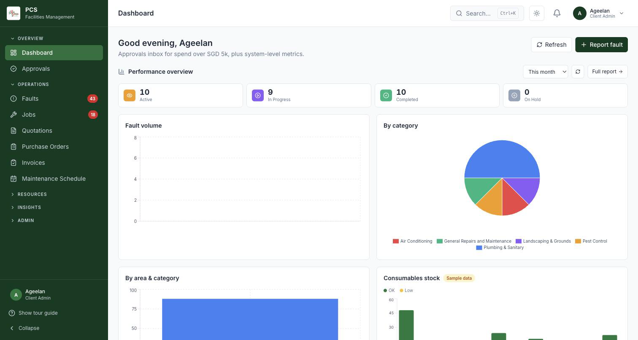The width and height of the screenshot is (638, 340).
Task: Click the Dashboard grid icon in sidebar
Action: pyautogui.click(x=14, y=53)
